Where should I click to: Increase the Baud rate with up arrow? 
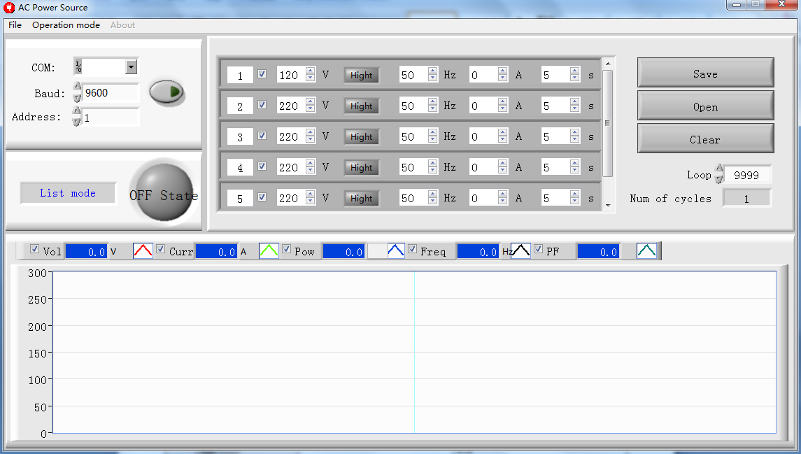click(77, 87)
